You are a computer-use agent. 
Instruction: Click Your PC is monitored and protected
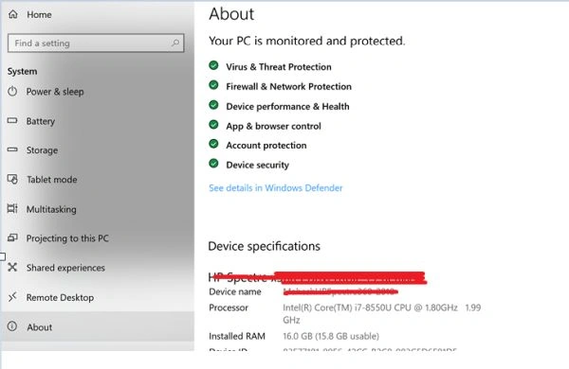tap(306, 41)
